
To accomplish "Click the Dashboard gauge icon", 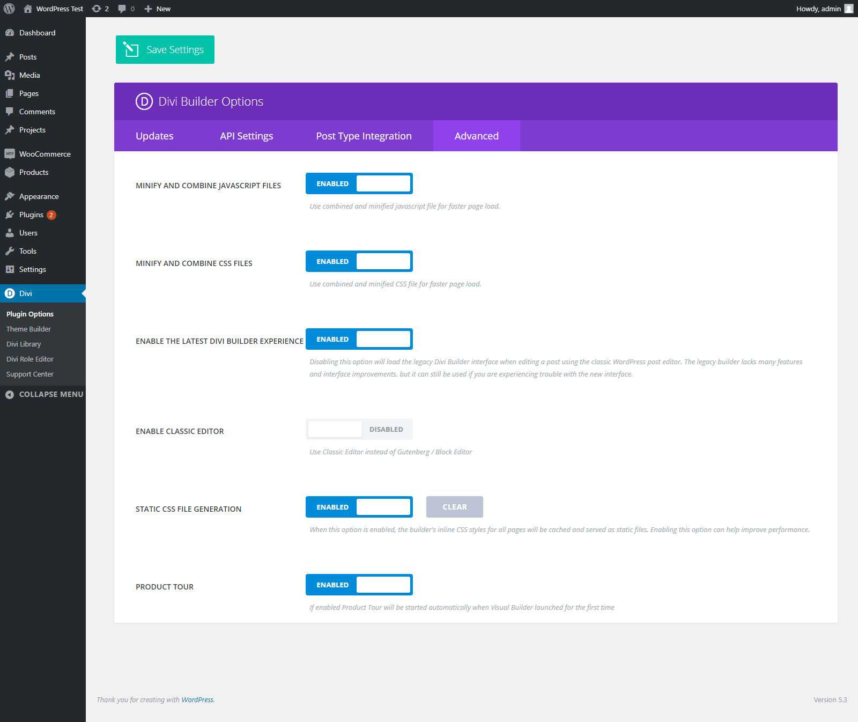I will point(10,33).
